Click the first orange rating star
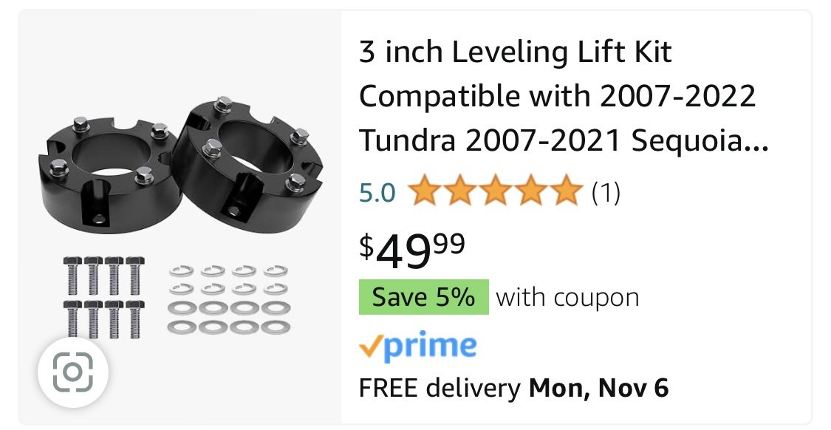 [x=424, y=191]
